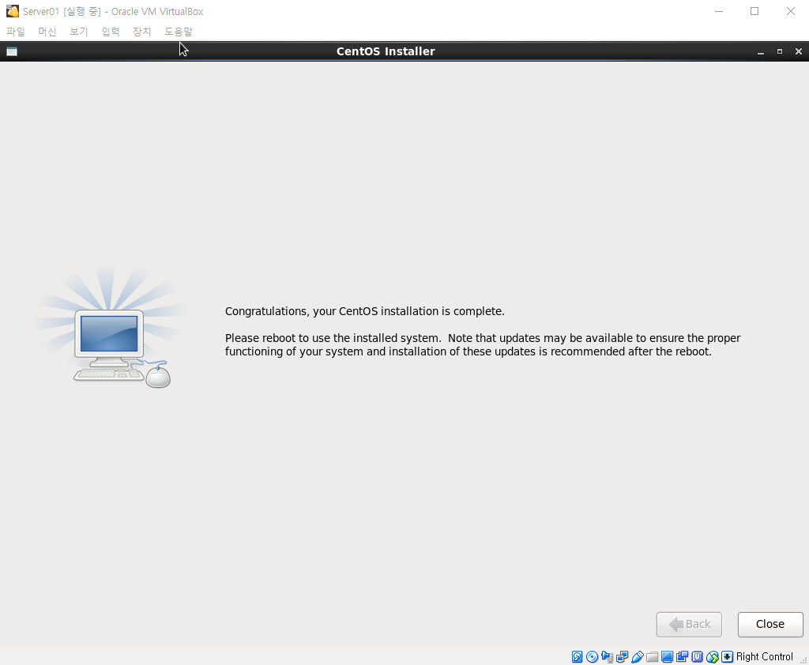Screen dimensions: 809x665
Task: Open the 머신 menu
Action: click(47, 32)
